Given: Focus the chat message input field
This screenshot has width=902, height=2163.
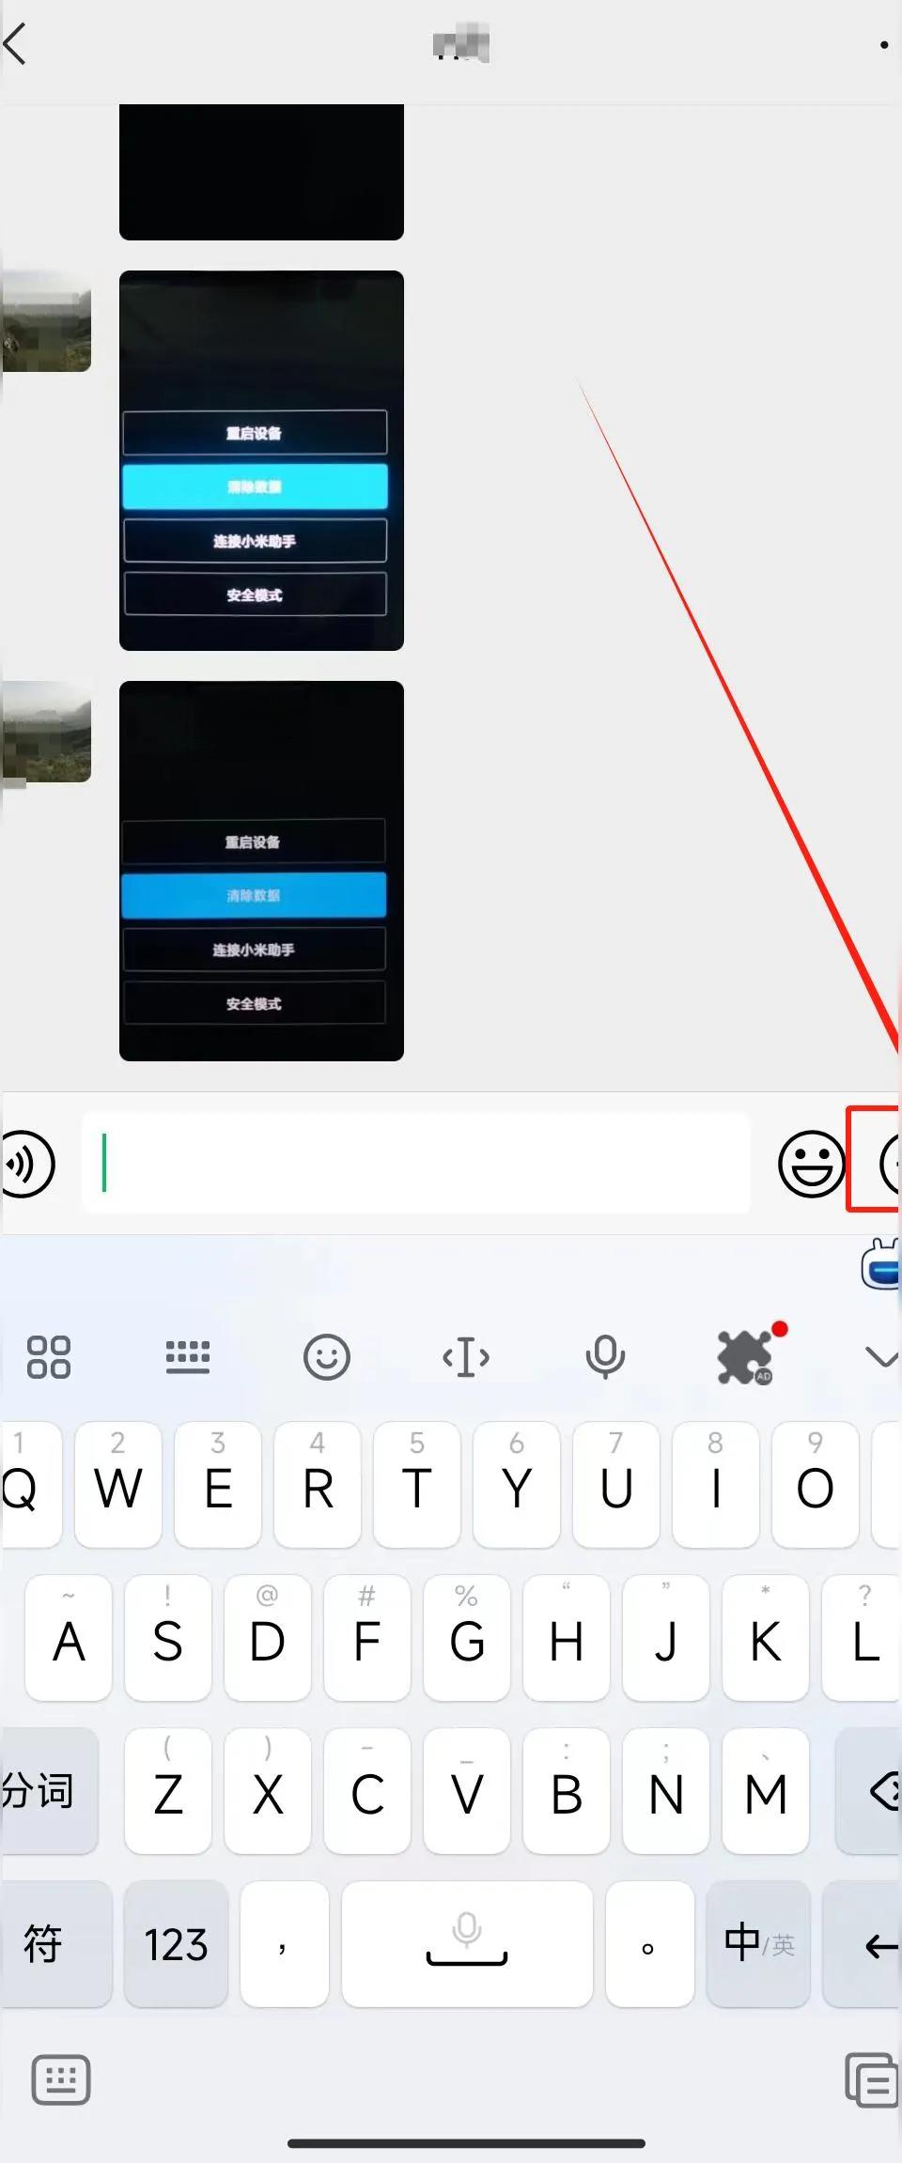Looking at the screenshot, I should [415, 1163].
